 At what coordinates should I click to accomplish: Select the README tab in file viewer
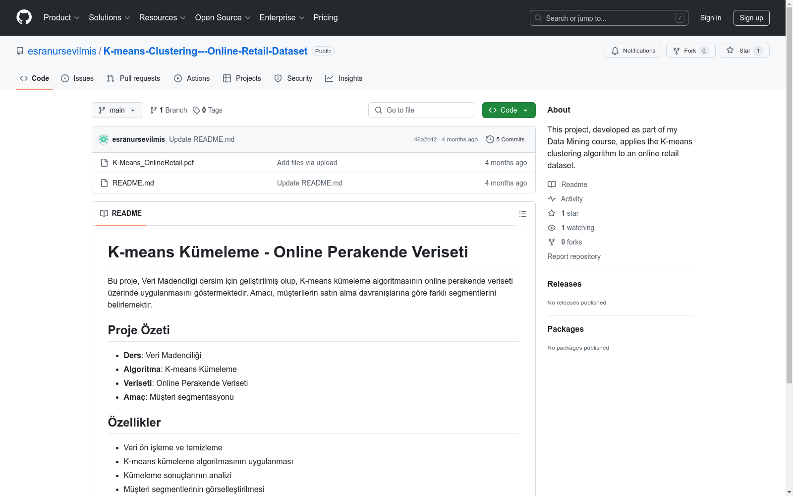[x=121, y=213]
